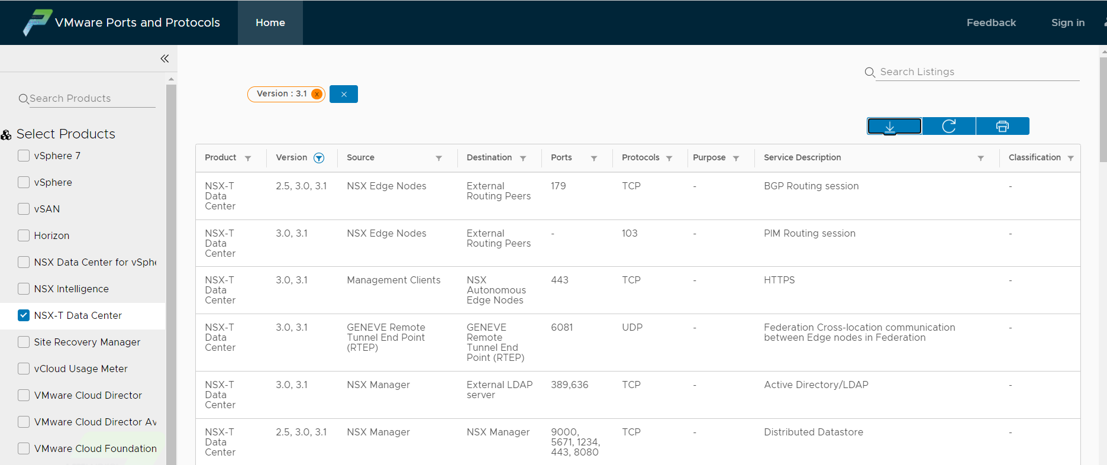Collapse the sidebar with double chevron icon
Screen dimensions: 1107x465
coord(164,59)
